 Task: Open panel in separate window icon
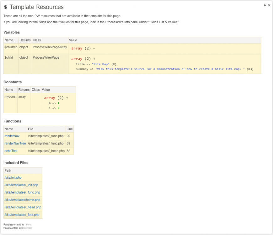(265, 5)
